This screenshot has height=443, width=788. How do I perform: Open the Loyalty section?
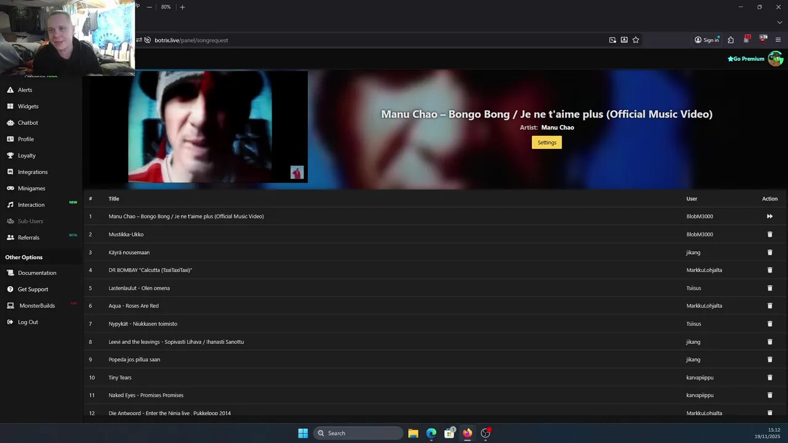point(26,156)
